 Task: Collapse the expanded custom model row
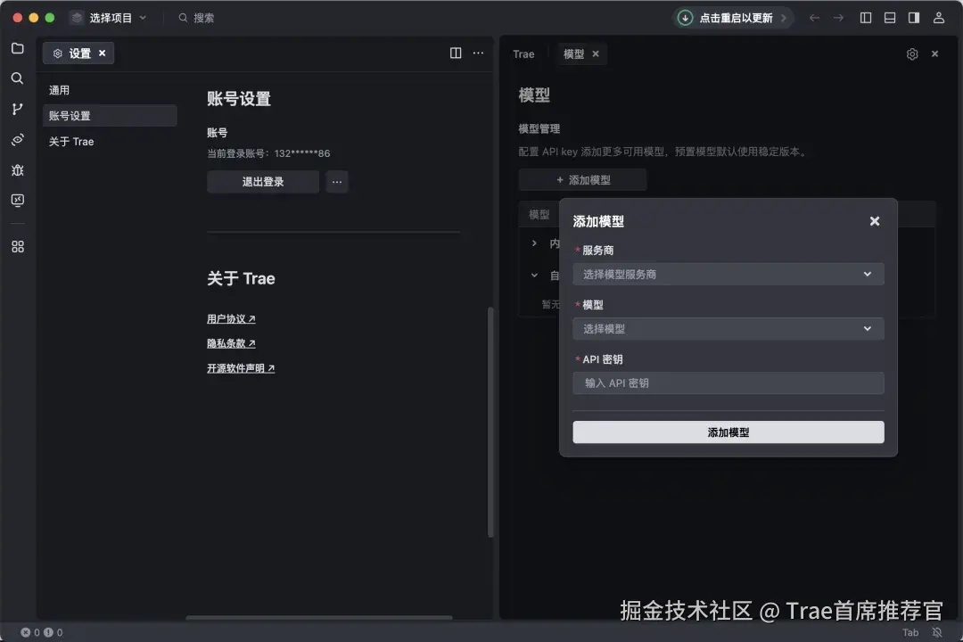point(534,276)
